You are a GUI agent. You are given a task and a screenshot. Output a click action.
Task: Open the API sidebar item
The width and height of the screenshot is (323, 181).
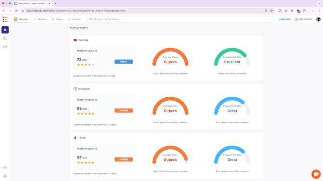tap(5, 47)
